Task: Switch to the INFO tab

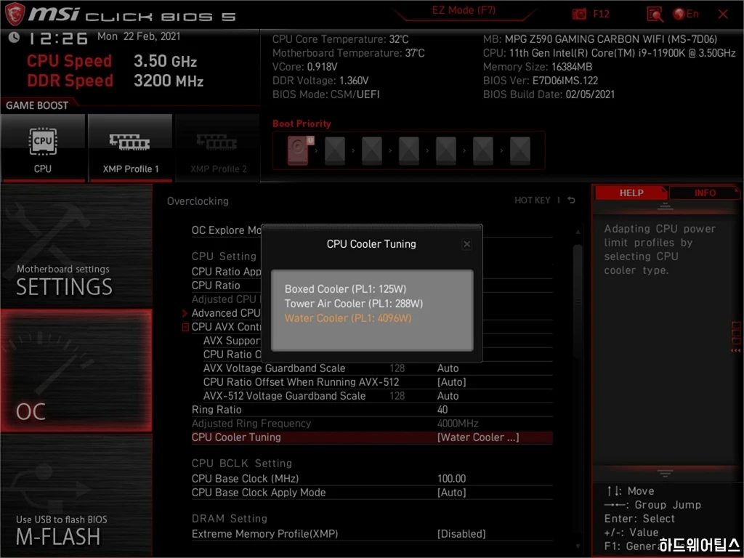Action: [705, 193]
